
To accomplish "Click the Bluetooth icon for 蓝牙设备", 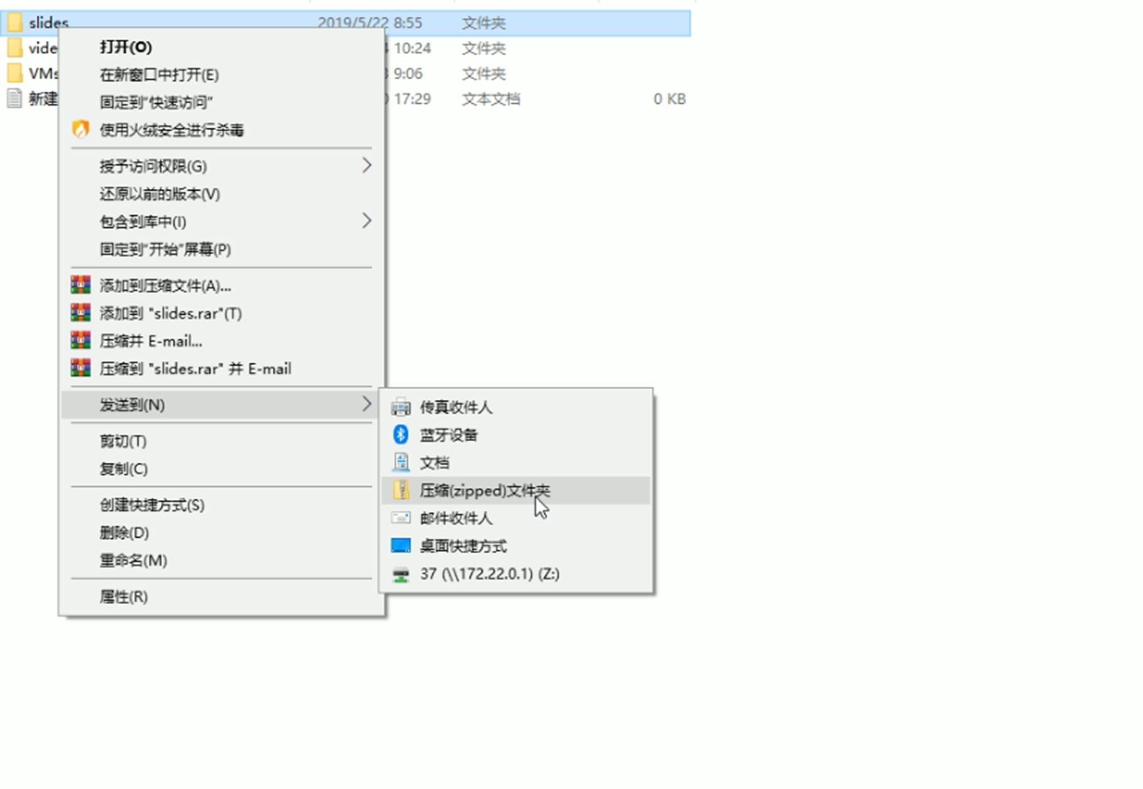I will point(401,434).
